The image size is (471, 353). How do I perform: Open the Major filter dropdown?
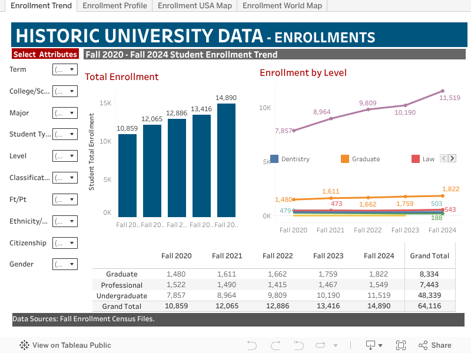coord(65,113)
